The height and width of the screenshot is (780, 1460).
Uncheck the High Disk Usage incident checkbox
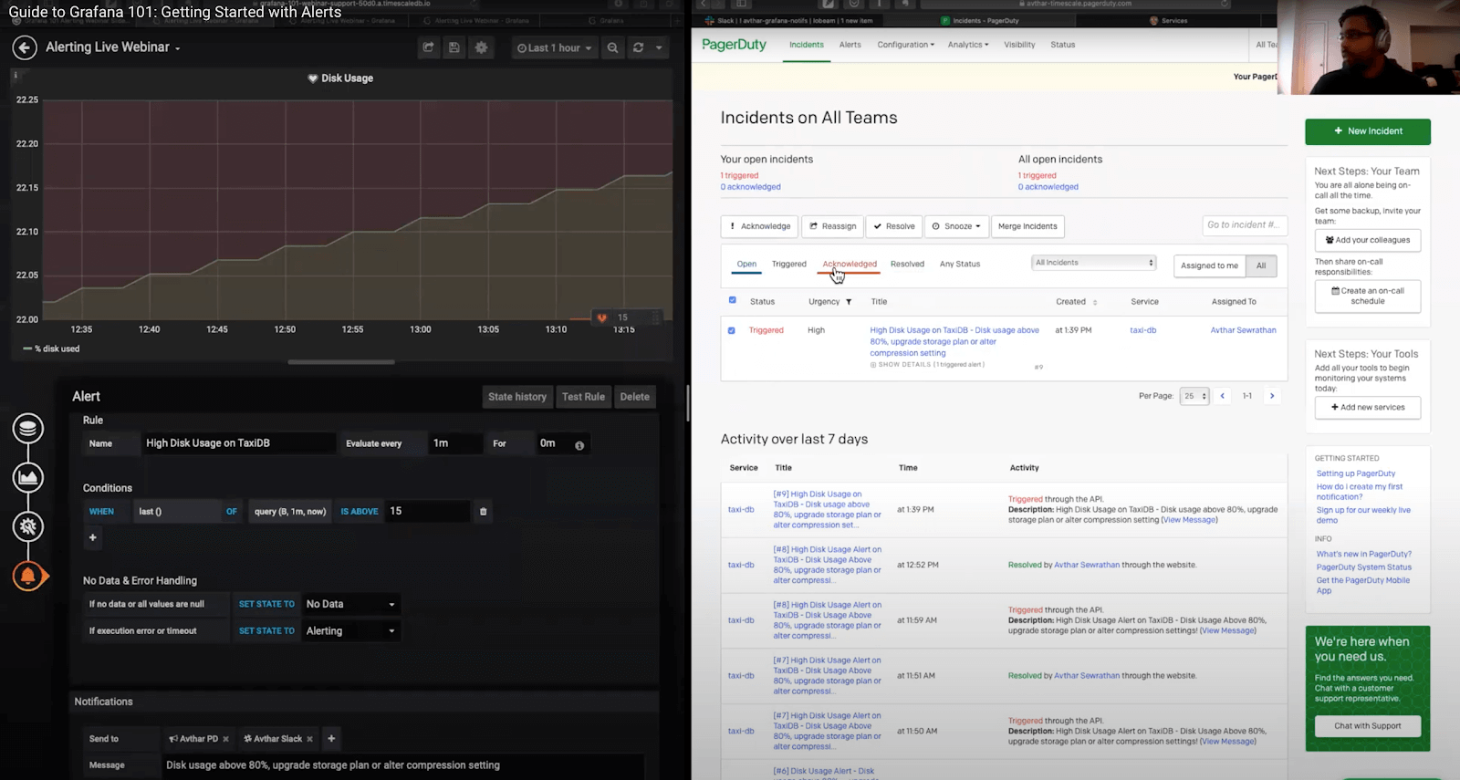[732, 330]
